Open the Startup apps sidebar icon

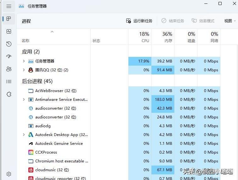[9, 56]
